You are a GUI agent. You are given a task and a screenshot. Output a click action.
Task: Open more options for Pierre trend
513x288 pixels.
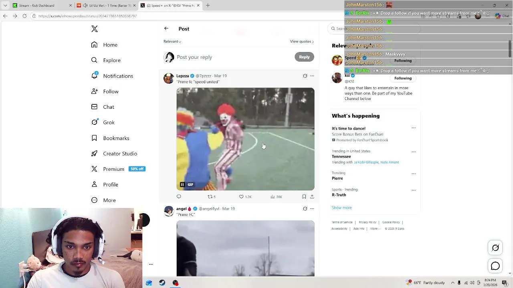[x=414, y=174]
